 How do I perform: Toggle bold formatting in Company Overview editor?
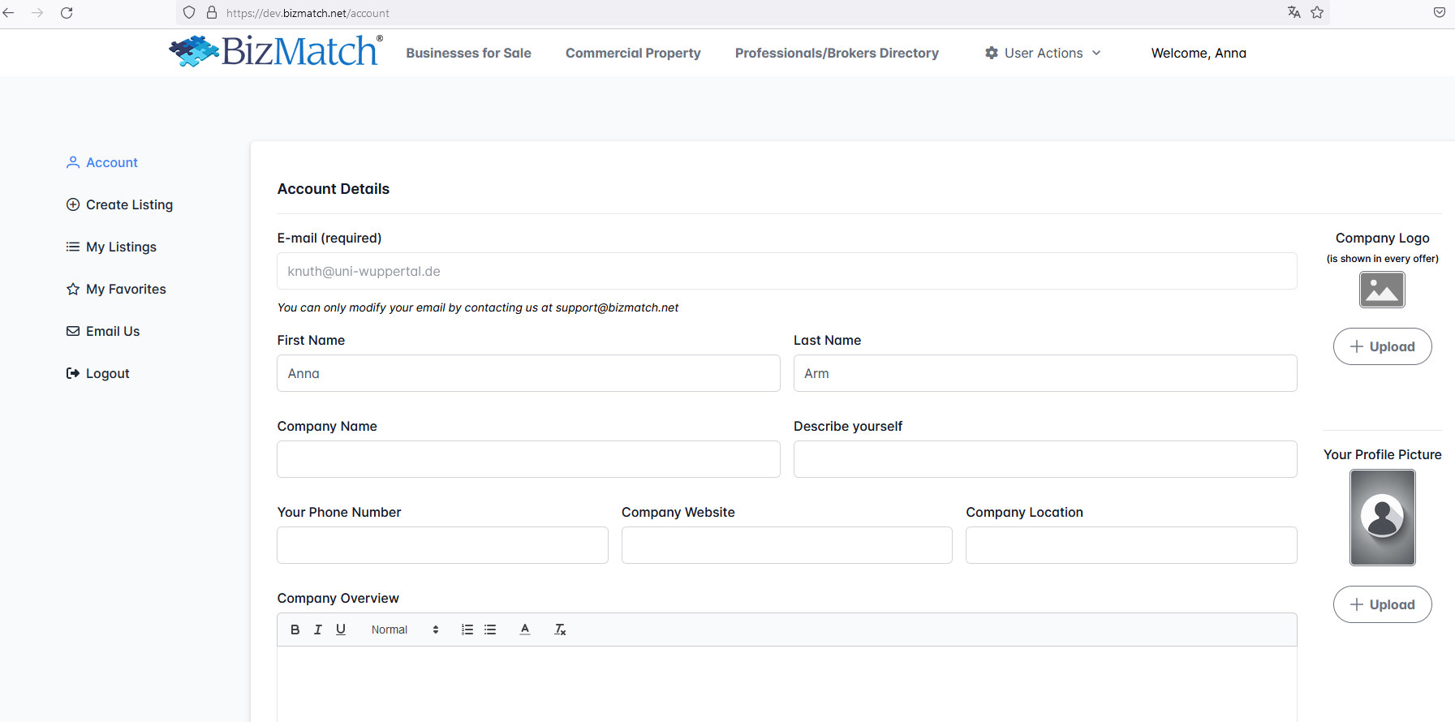[295, 630]
